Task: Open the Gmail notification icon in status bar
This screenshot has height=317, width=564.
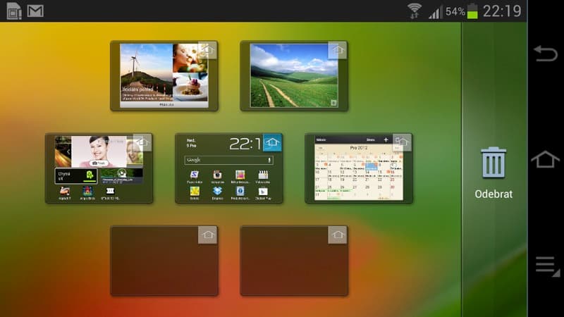Action: [35, 11]
